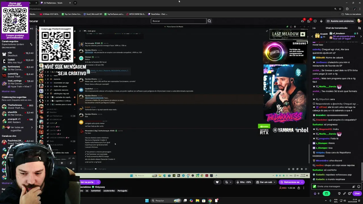
Task: Open browser extensions puzzle icon
Action: point(347,9)
